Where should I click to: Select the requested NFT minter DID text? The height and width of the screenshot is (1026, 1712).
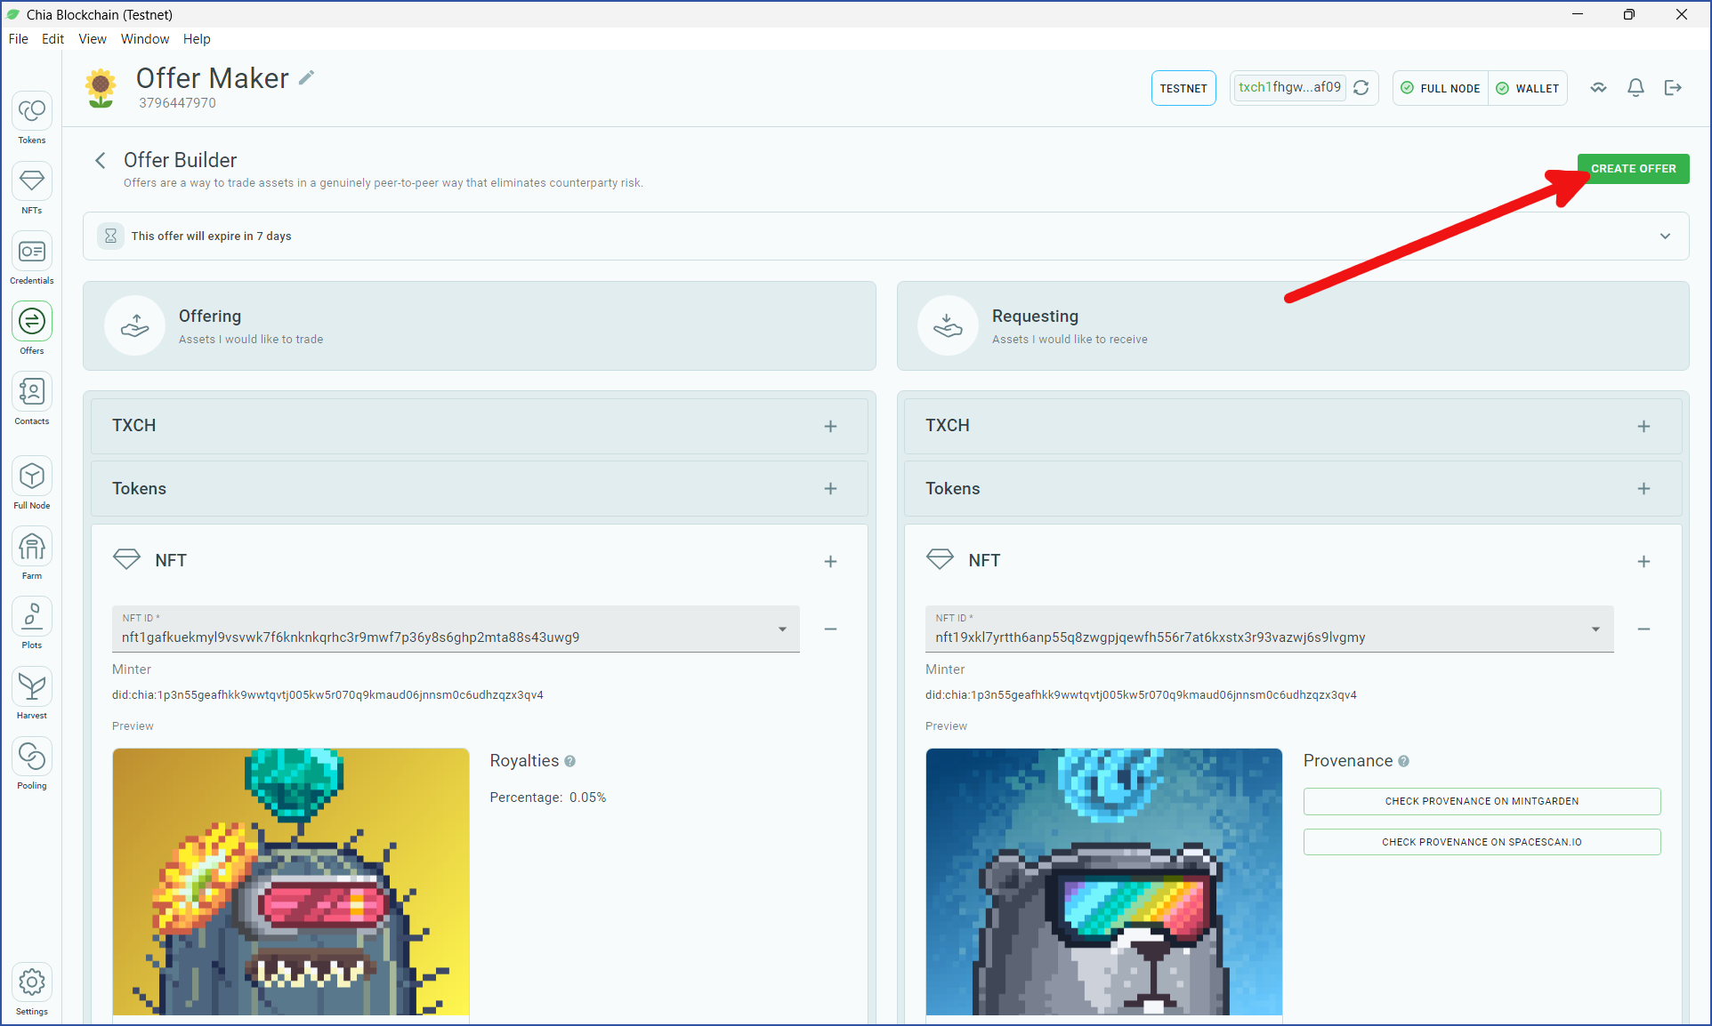click(x=1141, y=695)
